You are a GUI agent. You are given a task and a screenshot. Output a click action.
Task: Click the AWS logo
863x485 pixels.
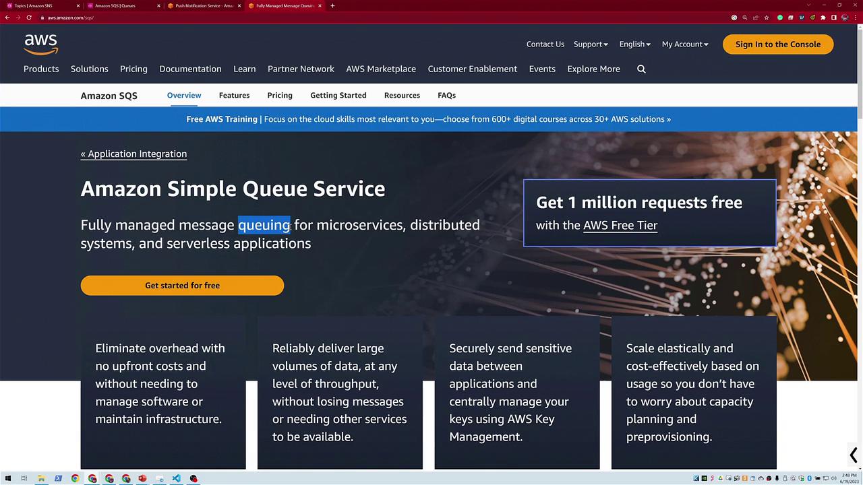tap(41, 44)
